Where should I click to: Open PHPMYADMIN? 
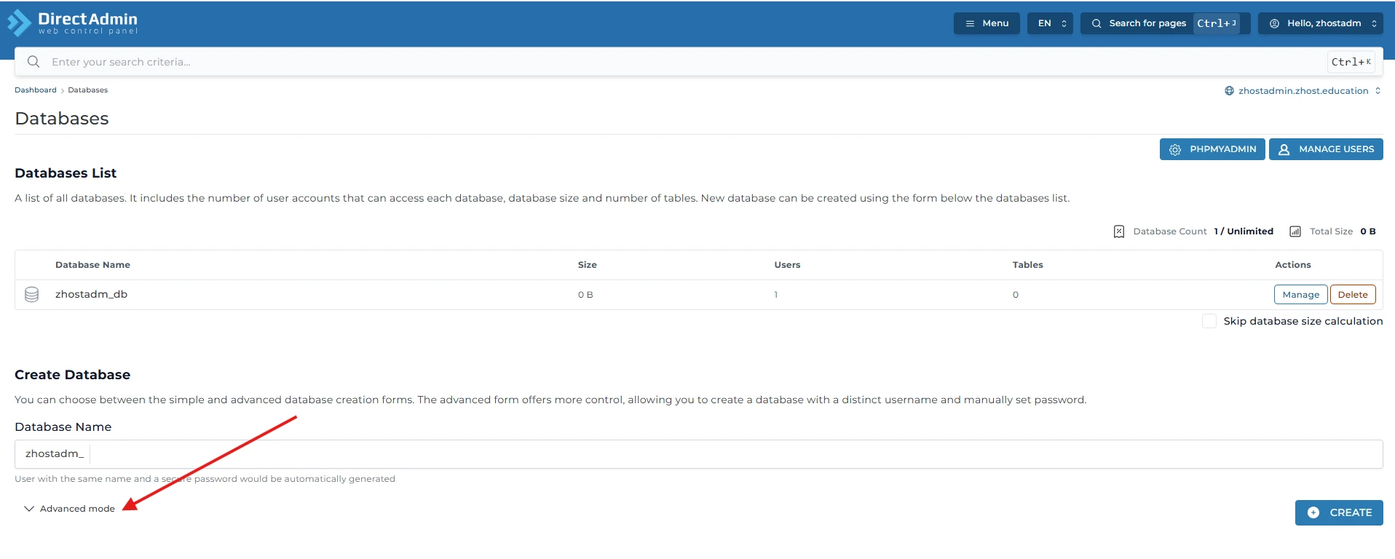tap(1212, 149)
